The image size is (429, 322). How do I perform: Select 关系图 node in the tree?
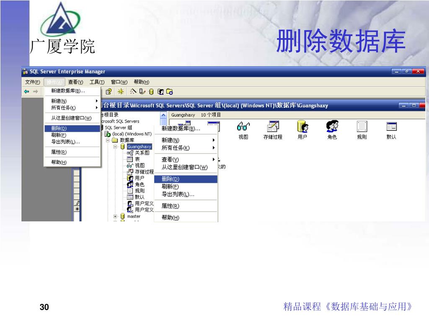click(142, 153)
